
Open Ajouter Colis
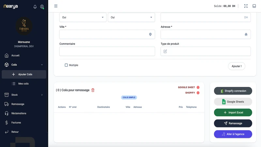point(24,74)
